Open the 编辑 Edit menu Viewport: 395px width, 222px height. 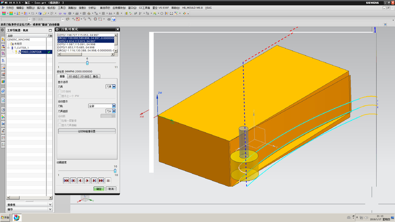20,8
